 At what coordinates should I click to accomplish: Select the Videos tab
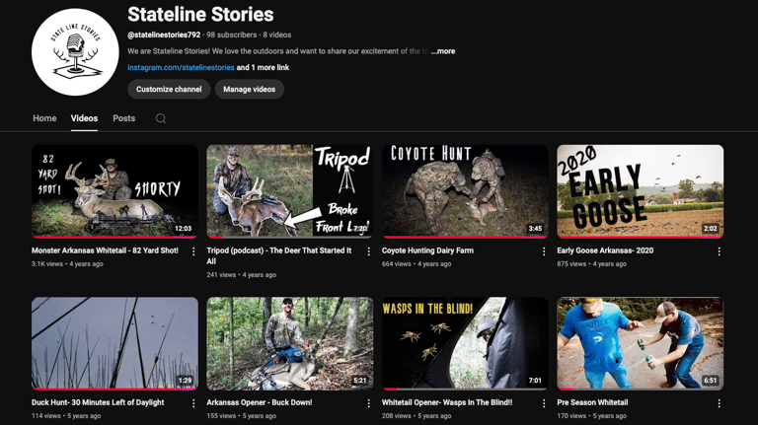point(84,118)
